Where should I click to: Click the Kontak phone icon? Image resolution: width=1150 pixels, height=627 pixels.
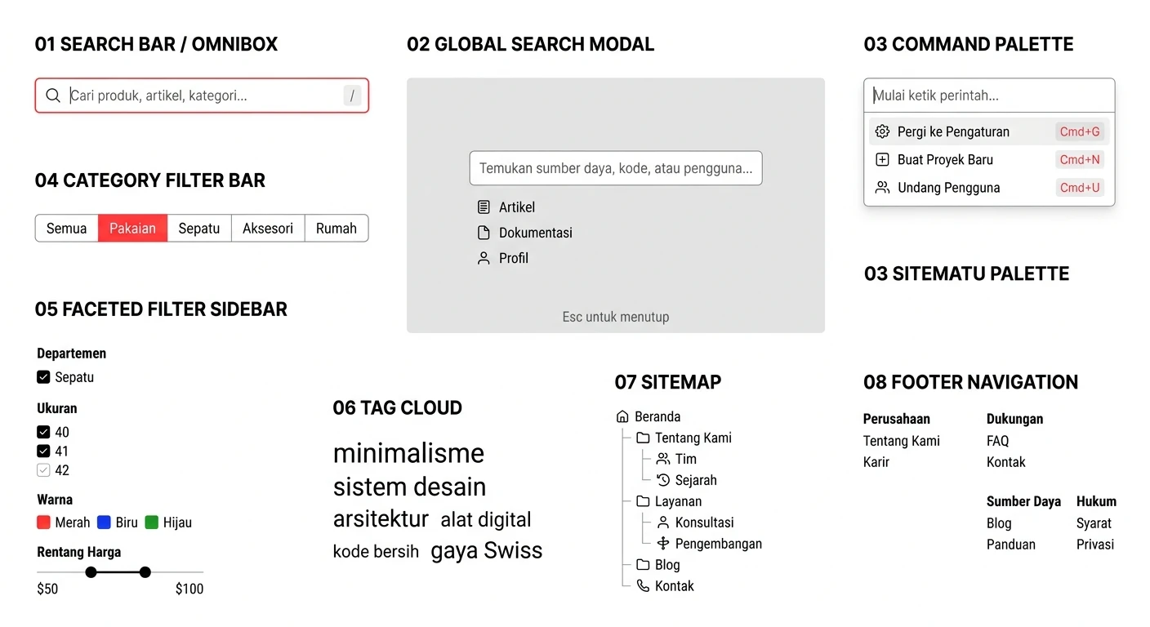[x=643, y=586]
